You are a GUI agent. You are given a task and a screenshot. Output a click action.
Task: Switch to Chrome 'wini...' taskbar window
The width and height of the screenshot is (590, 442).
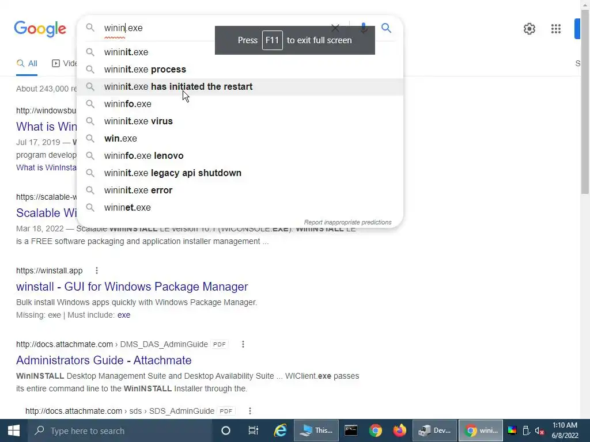[x=481, y=430]
